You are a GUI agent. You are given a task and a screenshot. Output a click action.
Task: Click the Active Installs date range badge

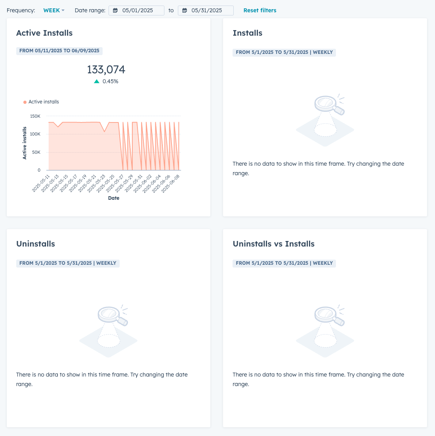(x=59, y=51)
